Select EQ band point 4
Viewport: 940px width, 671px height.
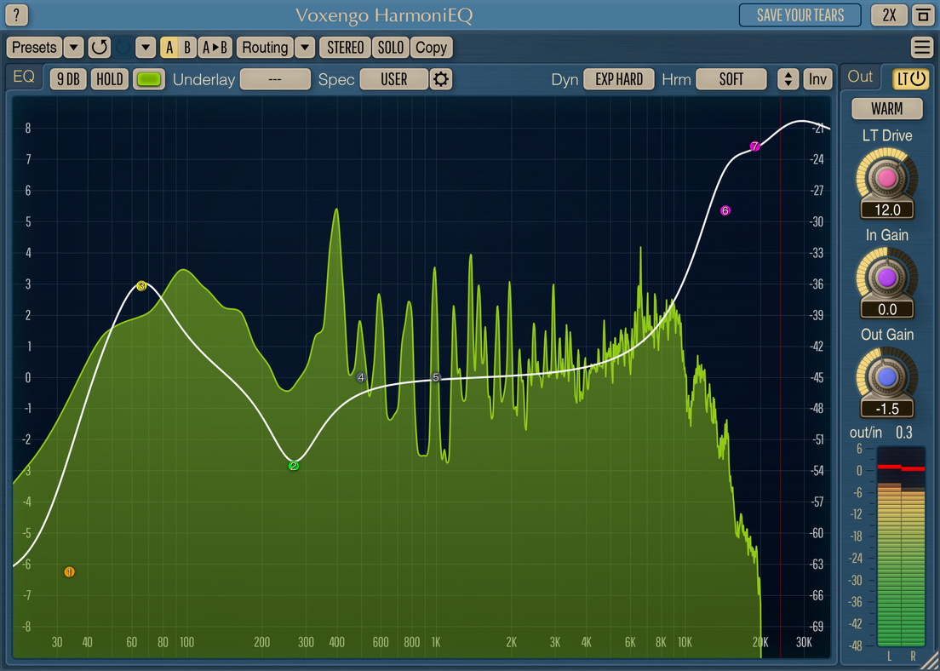pyautogui.click(x=361, y=377)
